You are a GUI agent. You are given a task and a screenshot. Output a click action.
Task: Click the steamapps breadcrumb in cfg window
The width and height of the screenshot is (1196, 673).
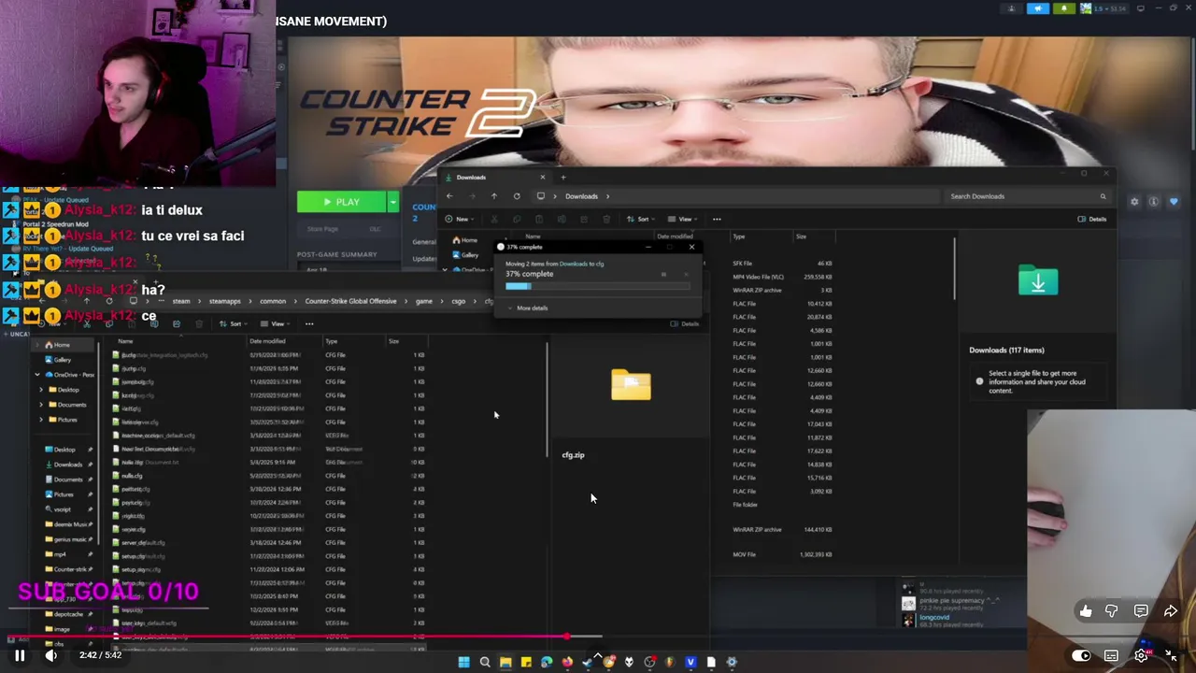tap(224, 301)
